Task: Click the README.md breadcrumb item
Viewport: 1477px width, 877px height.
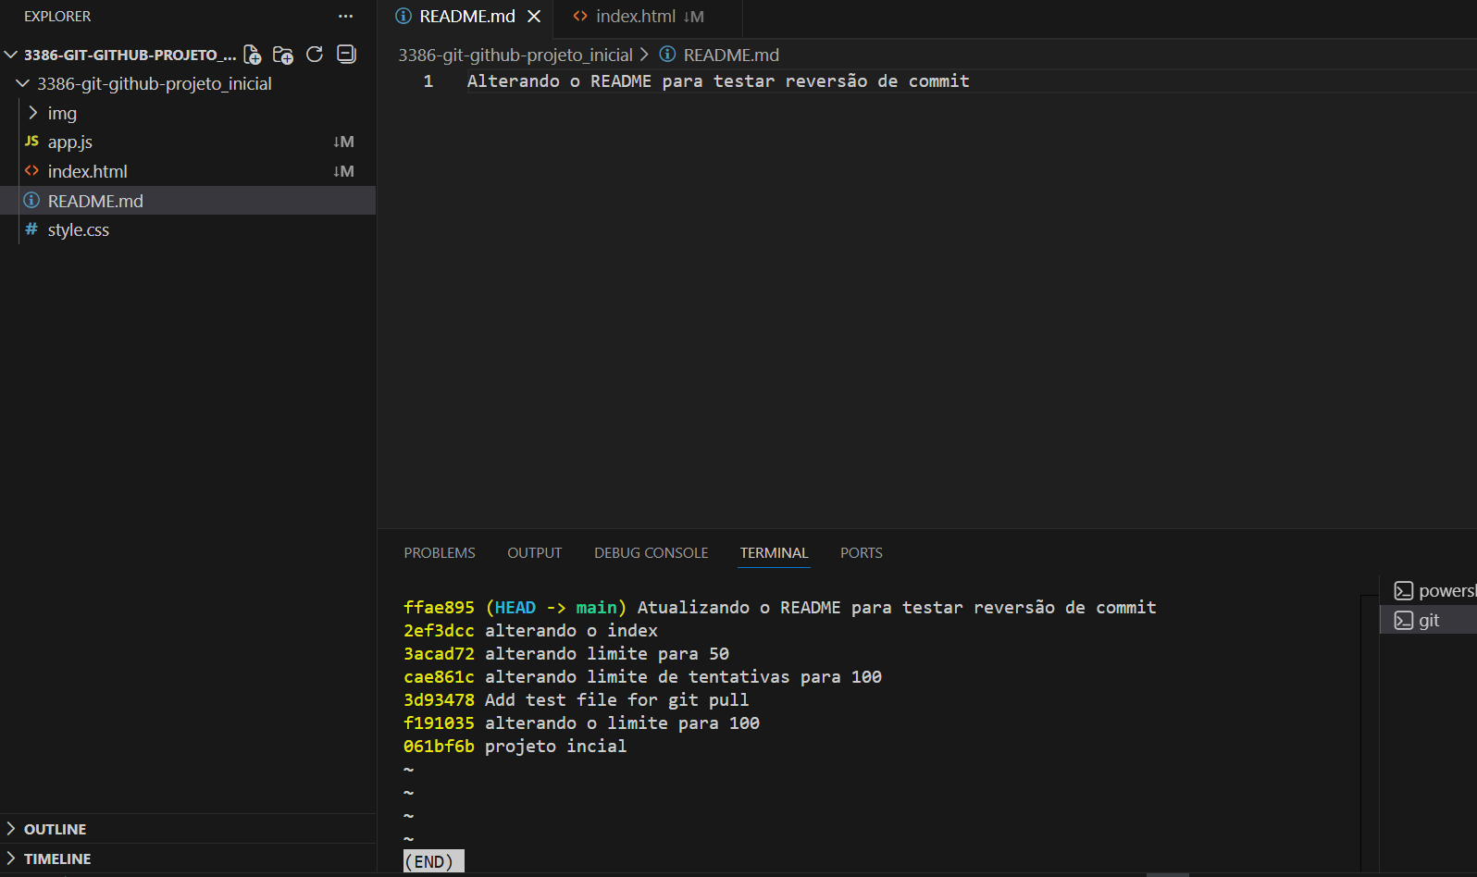Action: (730, 56)
